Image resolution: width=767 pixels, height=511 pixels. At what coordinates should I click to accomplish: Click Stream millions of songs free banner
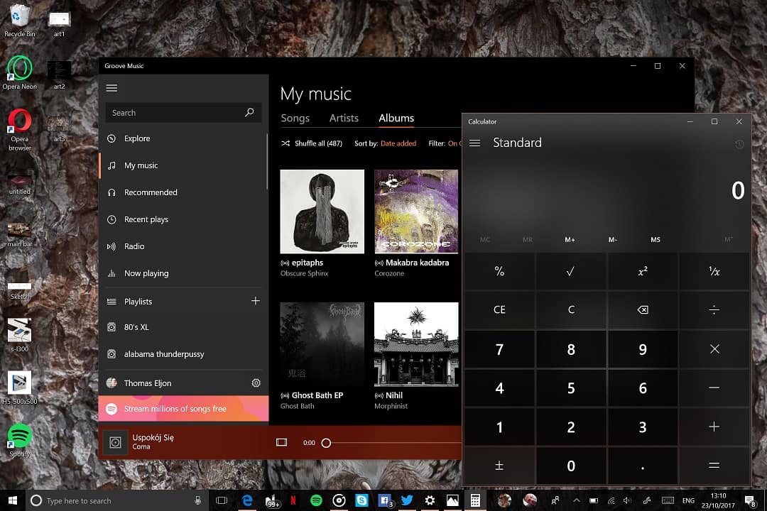pos(183,408)
